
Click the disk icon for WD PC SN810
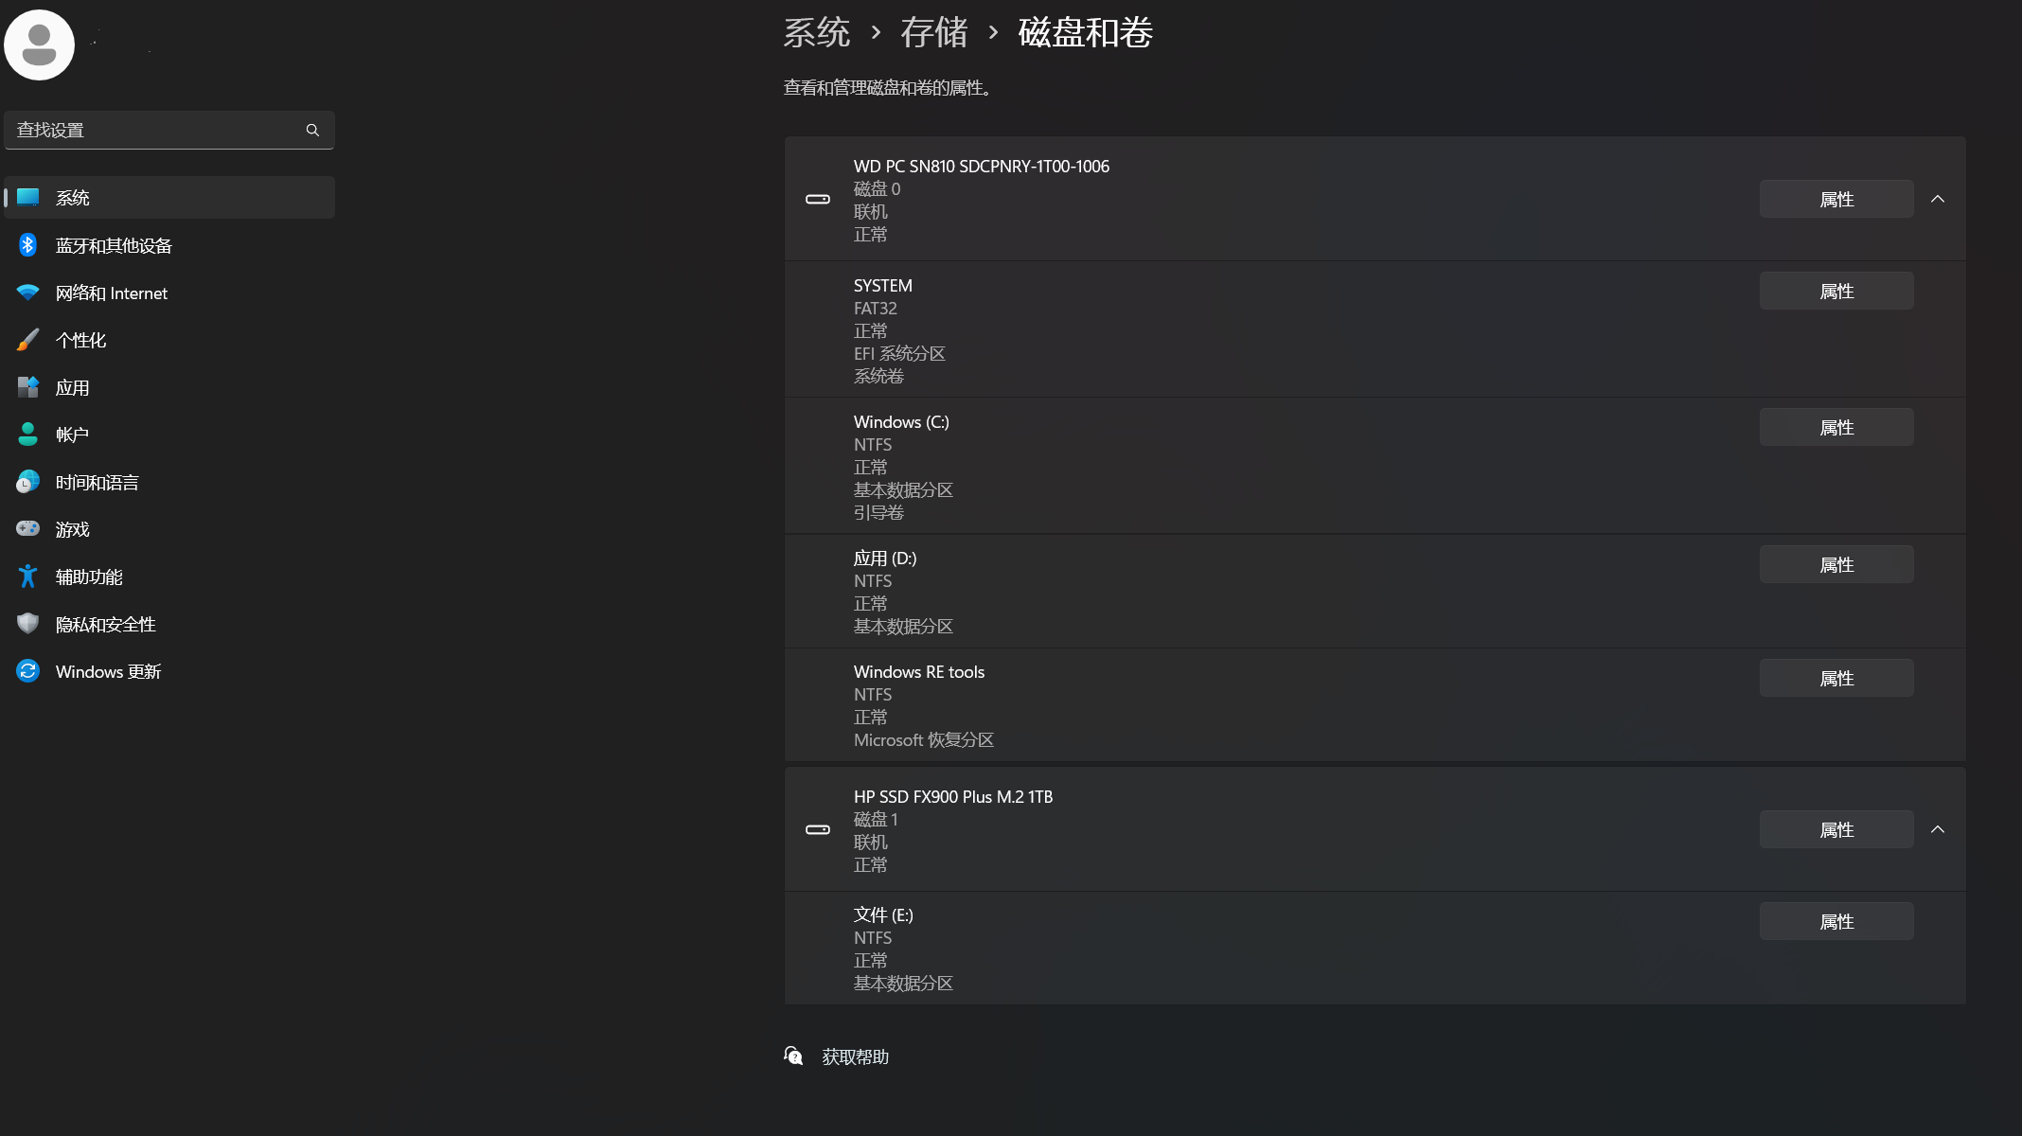[817, 200]
